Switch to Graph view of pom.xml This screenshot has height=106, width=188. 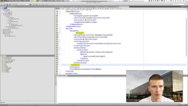tap(63, 9)
